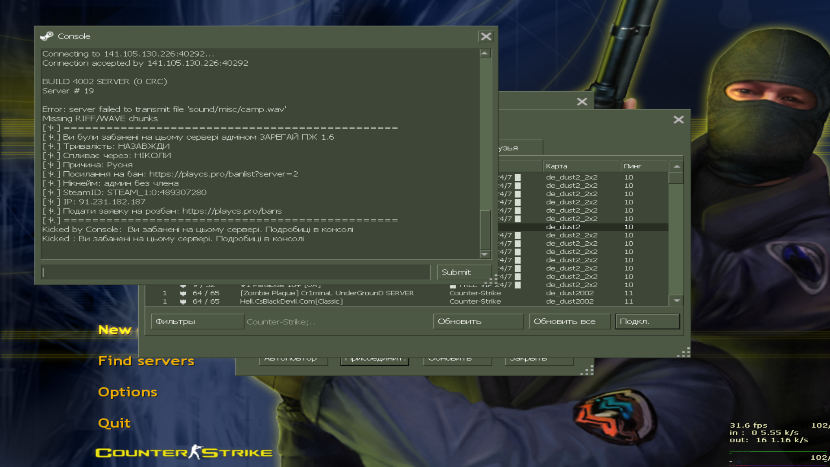This screenshot has height=467, width=830.
Task: Click the server list scroll-up arrow
Action: pos(677,166)
